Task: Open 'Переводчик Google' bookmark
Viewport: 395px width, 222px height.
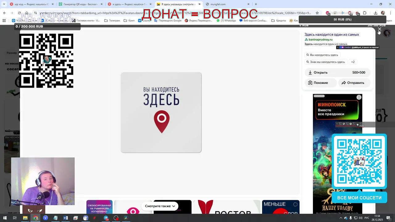Action: point(168,21)
